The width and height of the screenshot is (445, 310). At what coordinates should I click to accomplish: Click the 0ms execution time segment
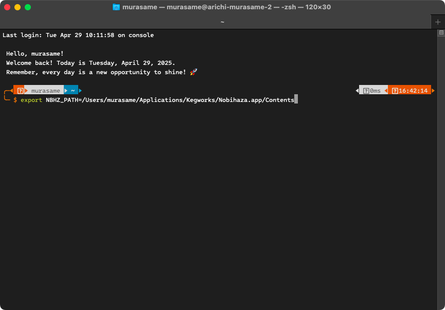[x=371, y=91]
